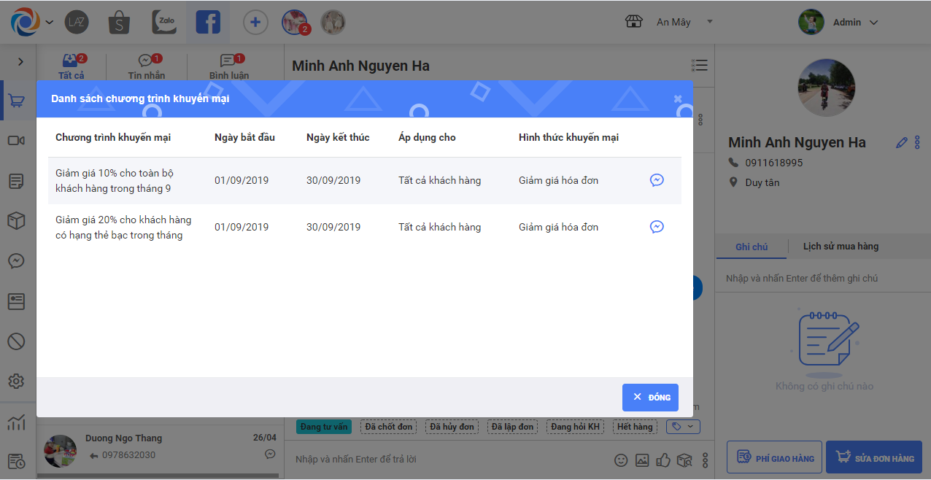Switch to the Tất cả tab
The width and height of the screenshot is (931, 480).
pos(72,66)
